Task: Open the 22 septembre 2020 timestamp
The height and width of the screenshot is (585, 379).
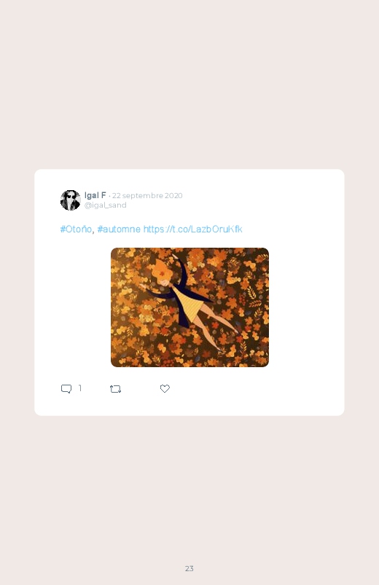Action: [147, 195]
